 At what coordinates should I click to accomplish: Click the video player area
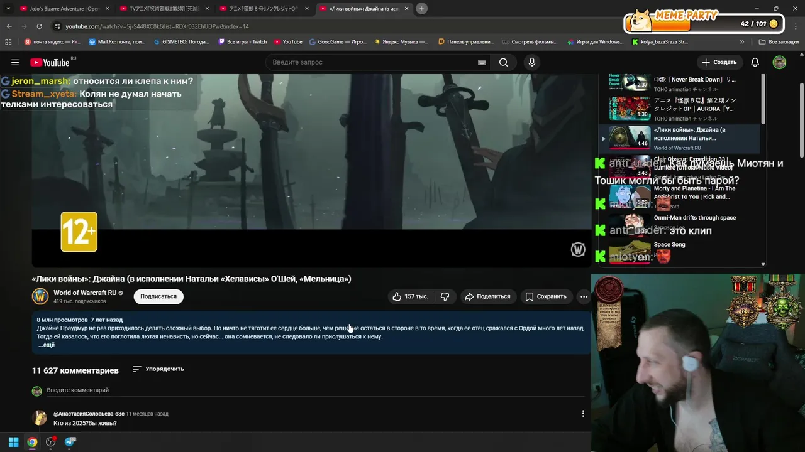pos(311,169)
